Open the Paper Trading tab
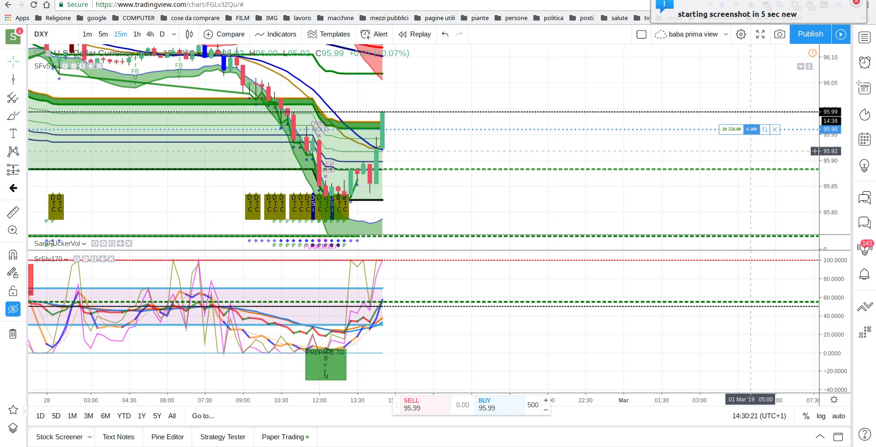 (285, 437)
